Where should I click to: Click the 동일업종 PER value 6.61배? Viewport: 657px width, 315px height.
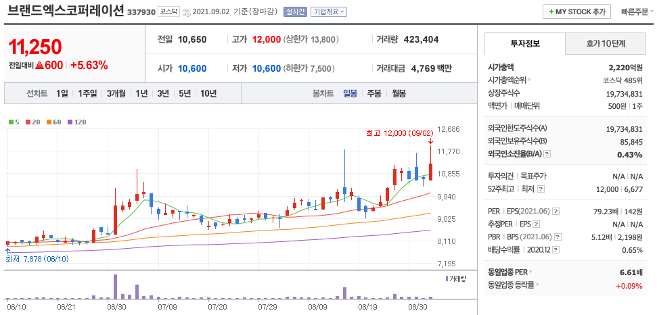click(x=631, y=272)
